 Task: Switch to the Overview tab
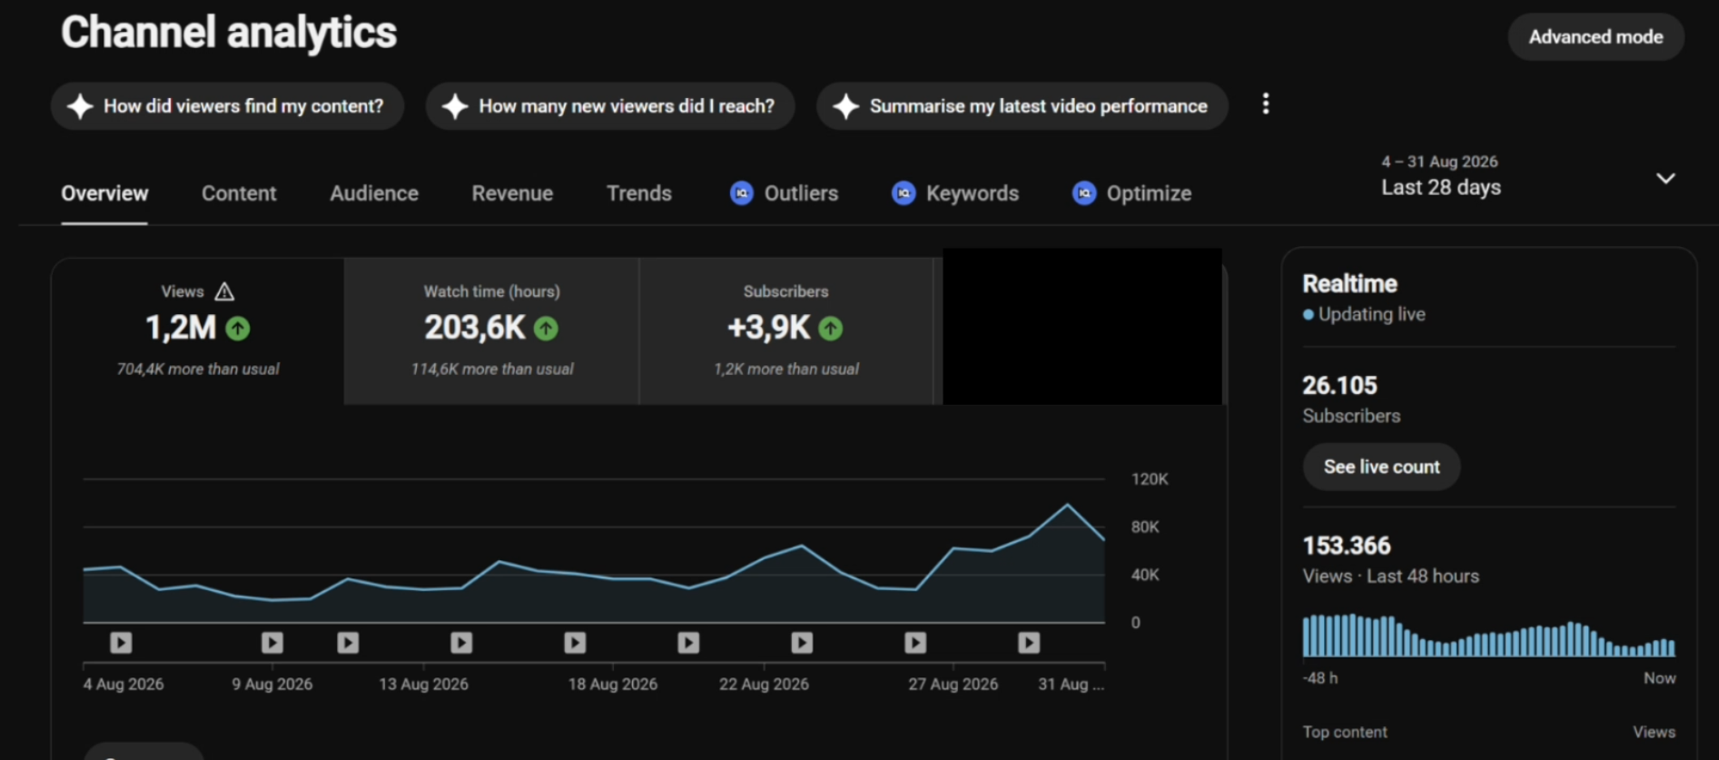pyautogui.click(x=104, y=193)
